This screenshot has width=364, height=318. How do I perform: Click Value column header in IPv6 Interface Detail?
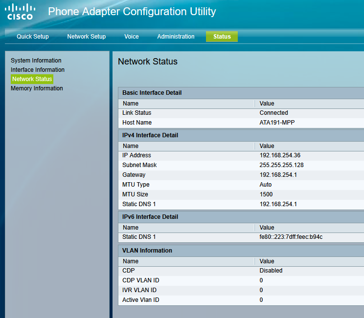(267, 228)
